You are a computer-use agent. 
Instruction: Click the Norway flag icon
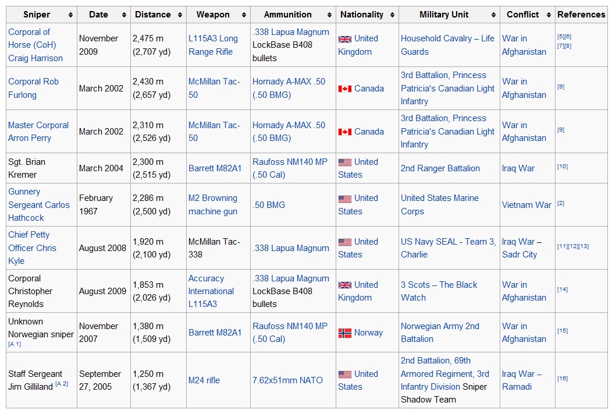coord(345,333)
